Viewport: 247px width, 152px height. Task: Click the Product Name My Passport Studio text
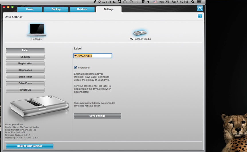click(x=22, y=127)
